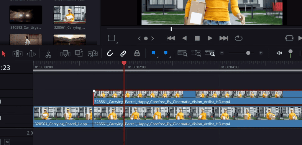Play the timeline in reverse
Screen dimensions: 302x145
click(x=184, y=38)
